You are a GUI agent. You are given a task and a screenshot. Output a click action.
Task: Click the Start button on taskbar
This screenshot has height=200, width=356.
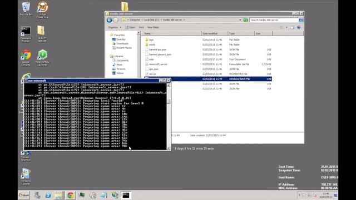(24, 195)
